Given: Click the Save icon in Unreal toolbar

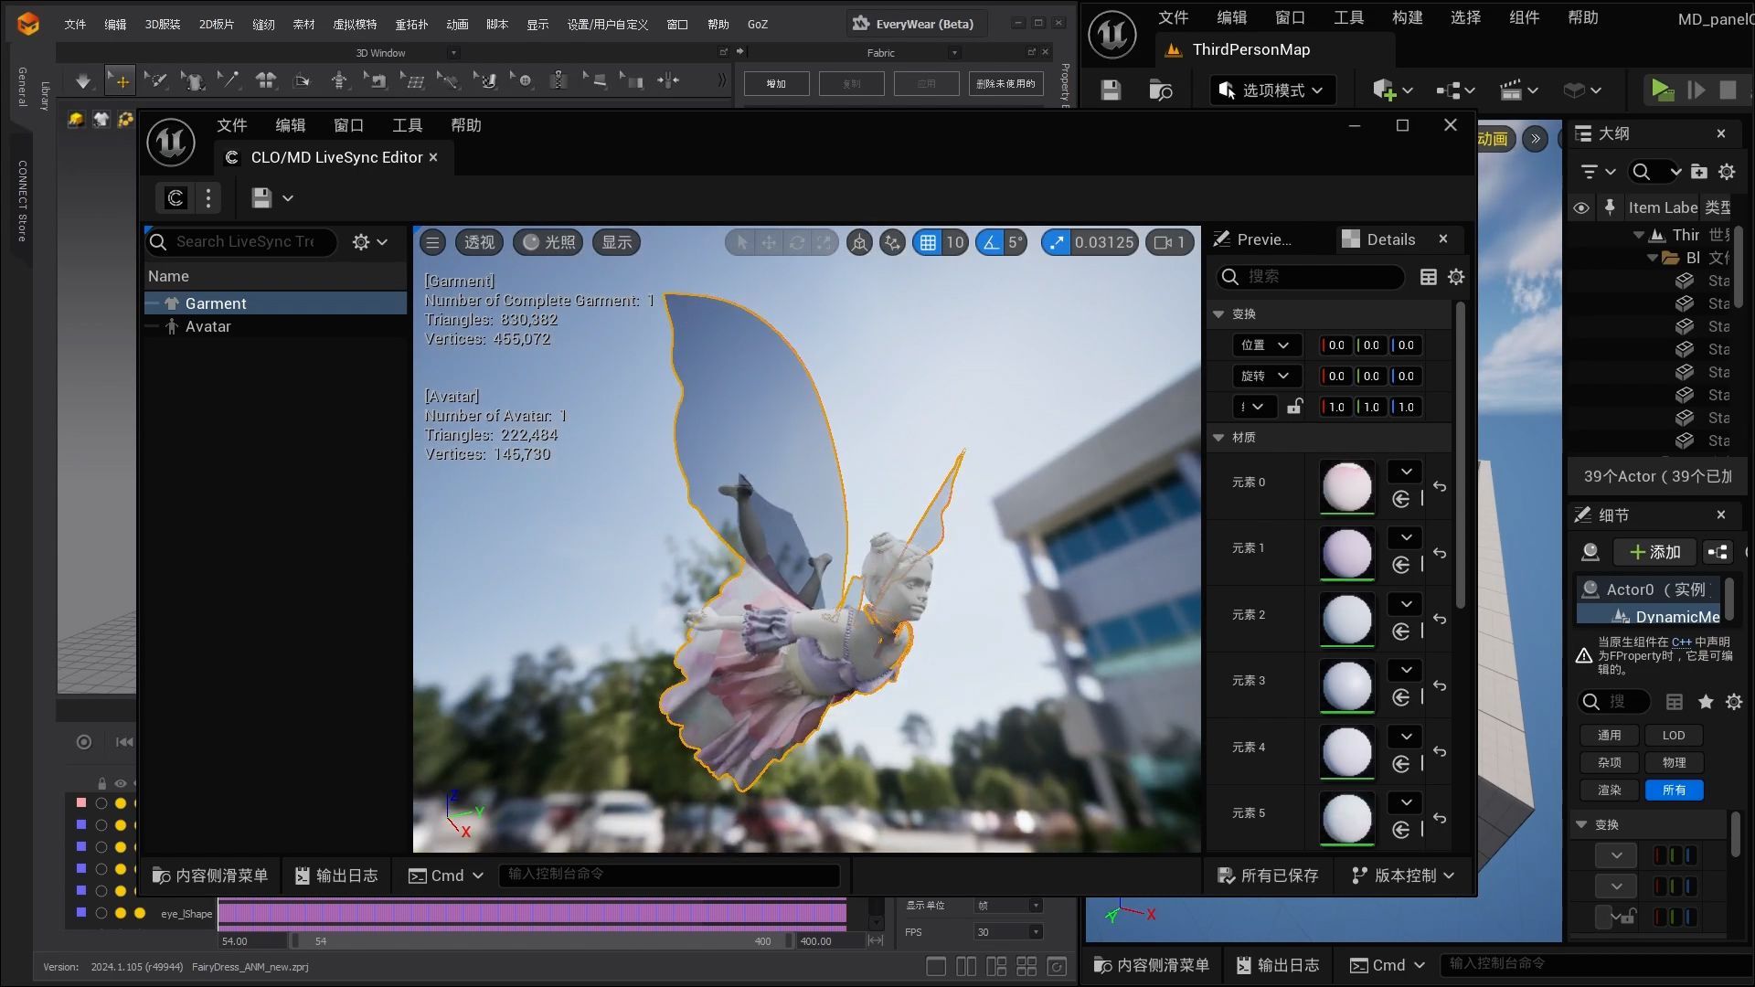Looking at the screenshot, I should point(1111,90).
